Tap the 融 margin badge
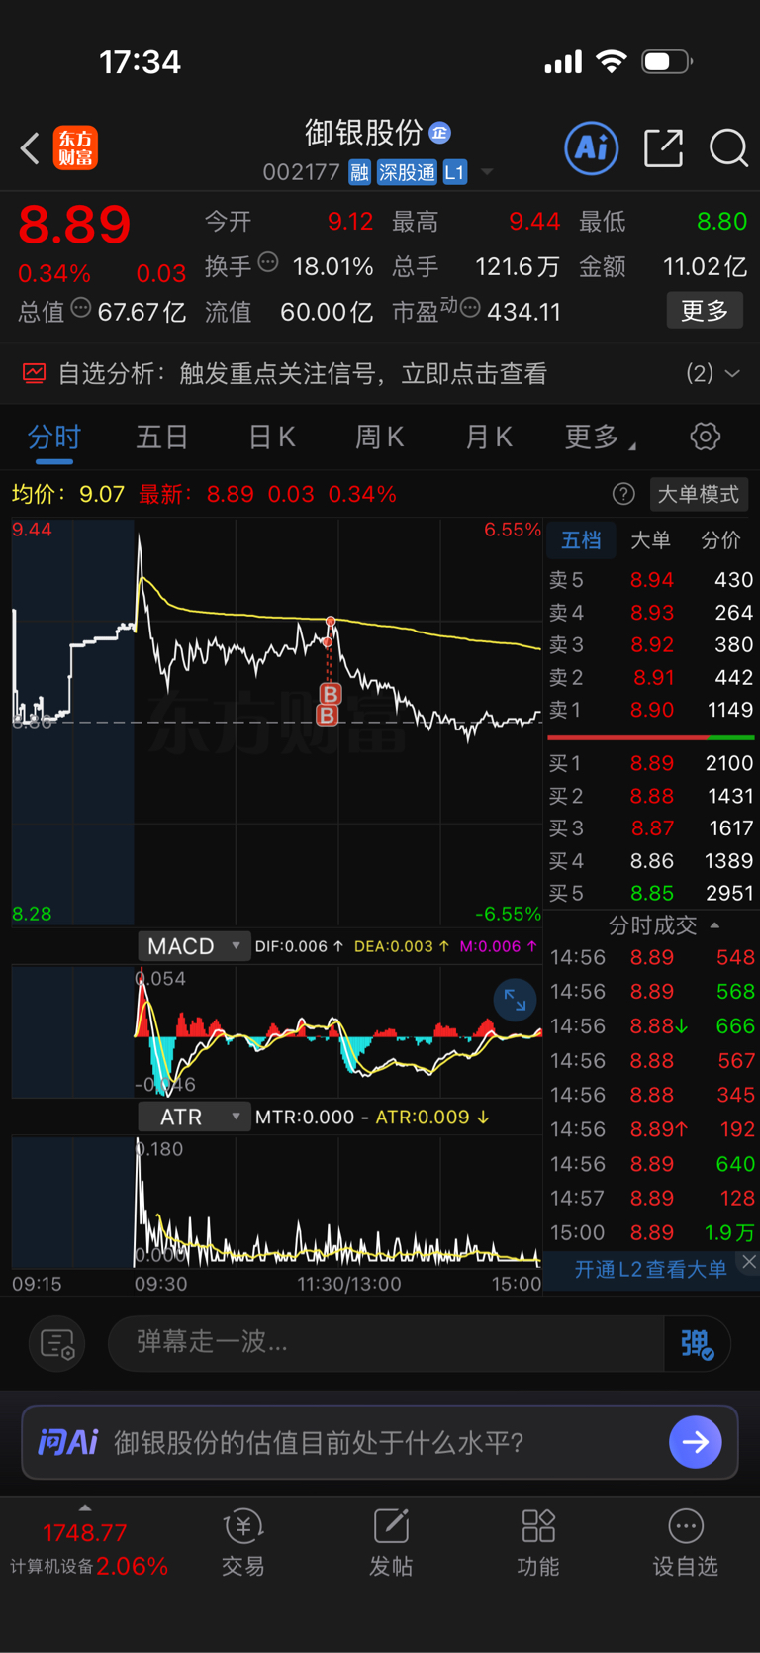This screenshot has height=1653, width=760. 359,172
